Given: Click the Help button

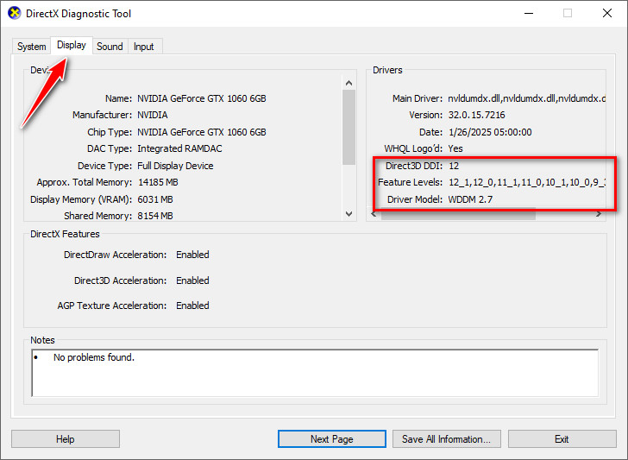Looking at the screenshot, I should 66,439.
